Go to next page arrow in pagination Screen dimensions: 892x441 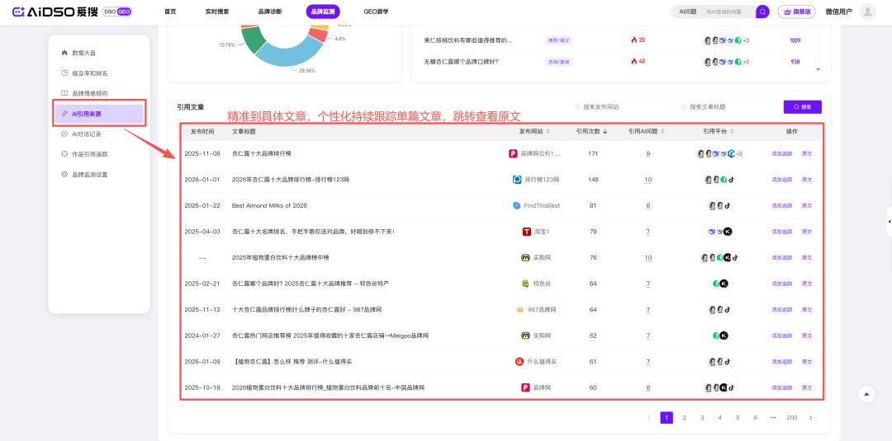pyautogui.click(x=810, y=418)
